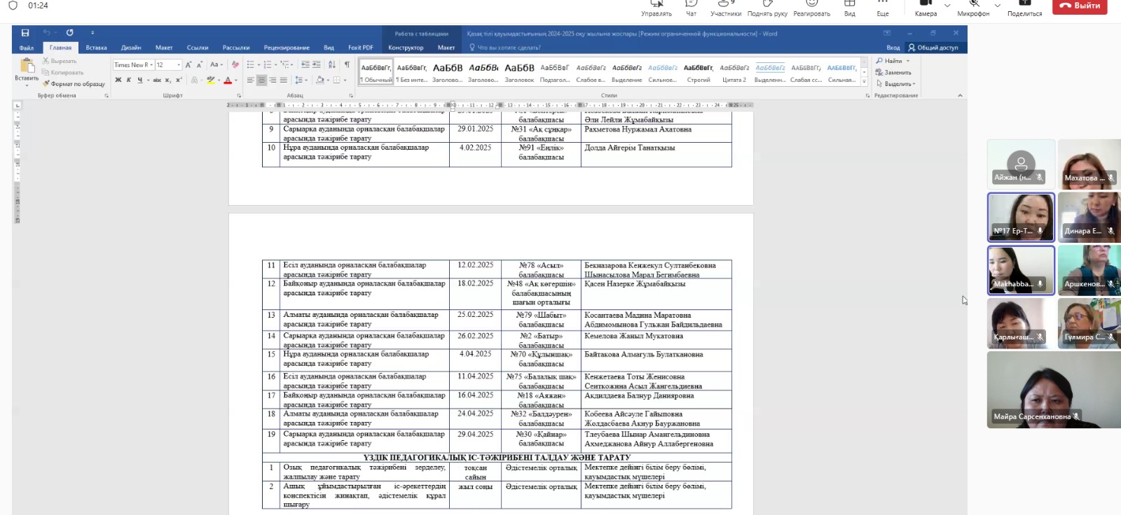Click the red font color button
Viewport: 1121px width, 515px height.
point(227,80)
